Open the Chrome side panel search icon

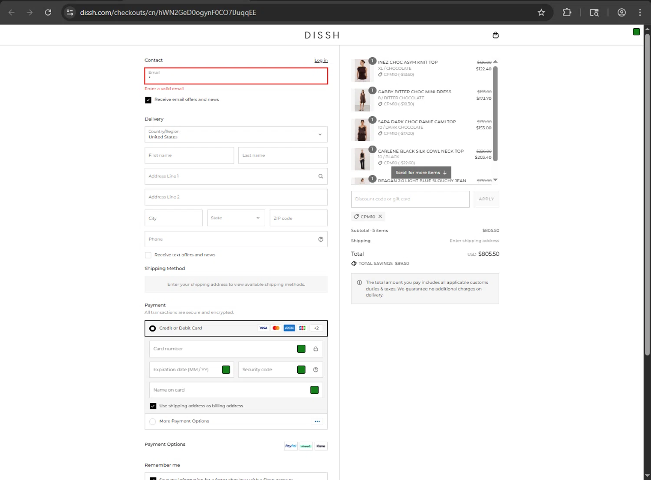tap(594, 12)
